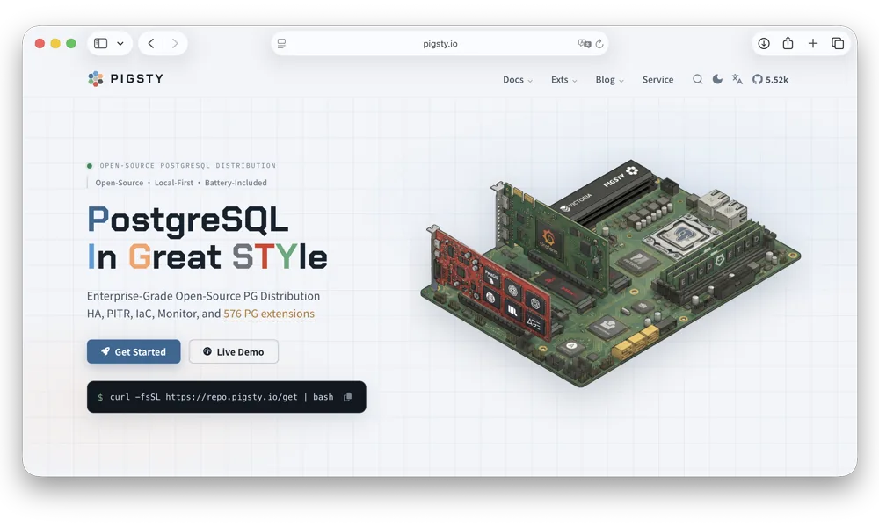
Task: Click the pigsty.io address field
Action: coord(440,43)
